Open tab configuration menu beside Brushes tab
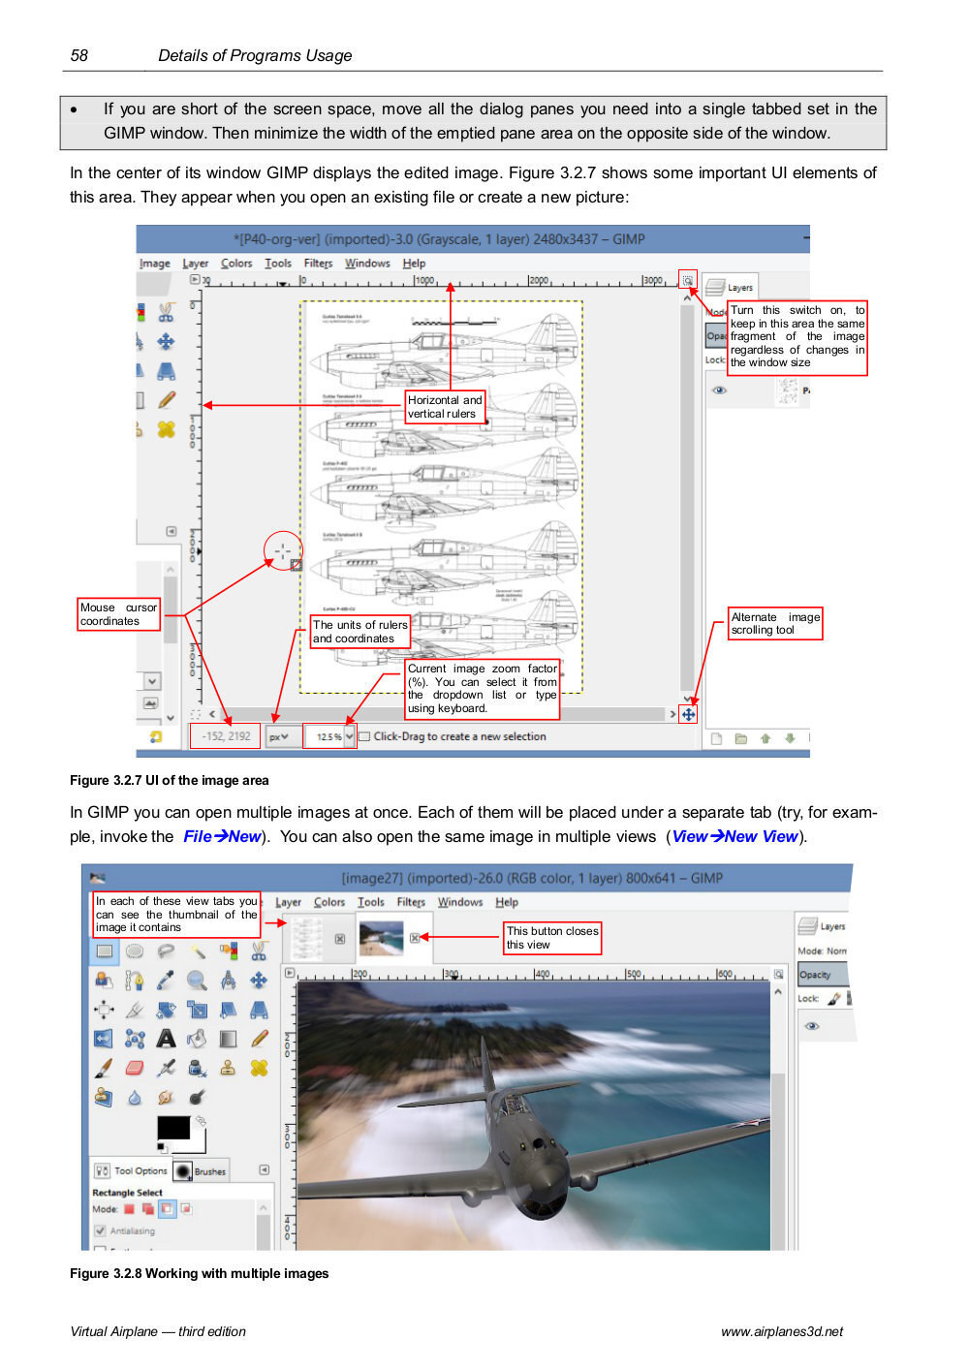969x1371 pixels. click(x=265, y=1169)
